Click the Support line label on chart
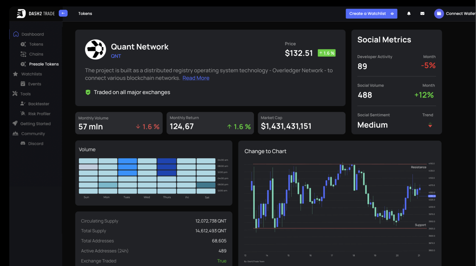Viewport: 476px width, 266px height. point(420,225)
